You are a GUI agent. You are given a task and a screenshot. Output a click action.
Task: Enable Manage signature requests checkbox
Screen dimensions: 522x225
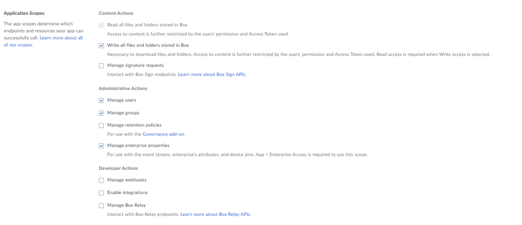click(x=101, y=66)
